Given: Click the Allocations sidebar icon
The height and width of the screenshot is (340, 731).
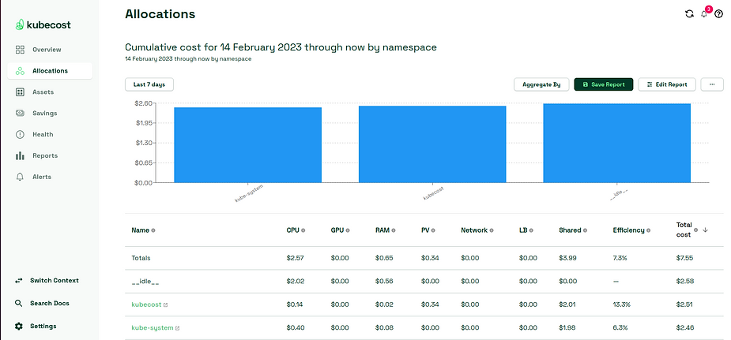Looking at the screenshot, I should click(20, 71).
